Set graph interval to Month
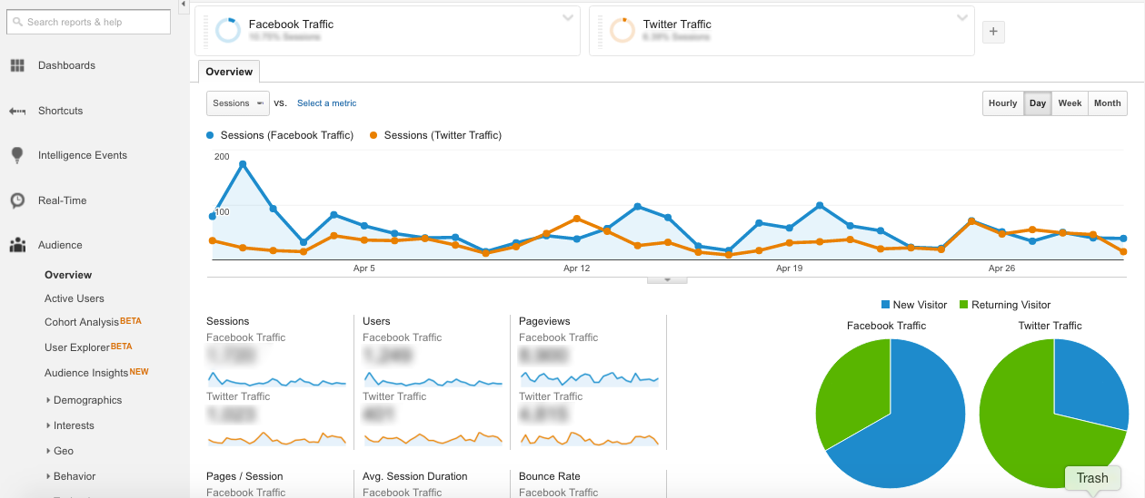 (1107, 103)
